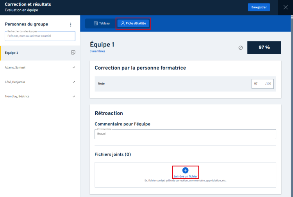293x197 pixels.
Task: Focus the team search field
Action: 40,36
